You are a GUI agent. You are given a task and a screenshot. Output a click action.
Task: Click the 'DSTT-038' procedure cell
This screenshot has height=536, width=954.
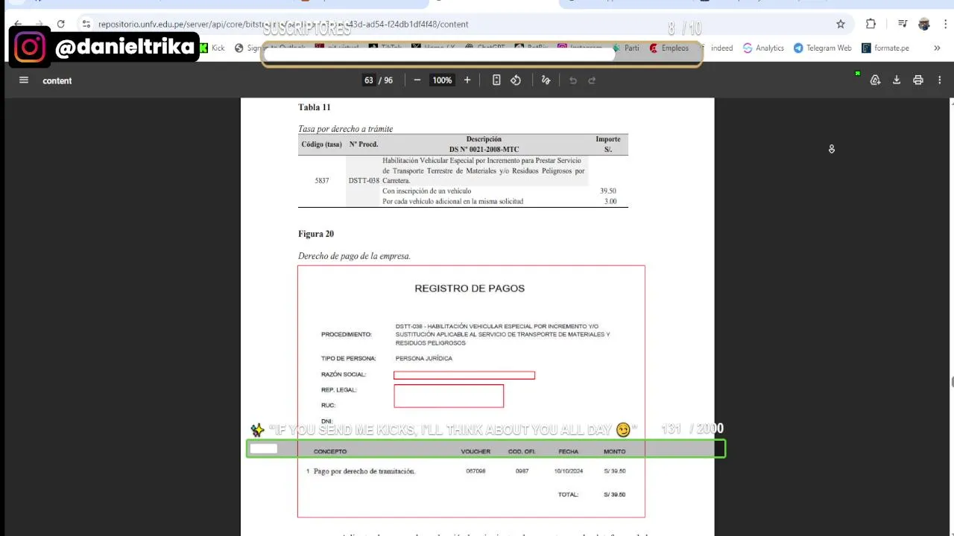(x=364, y=181)
